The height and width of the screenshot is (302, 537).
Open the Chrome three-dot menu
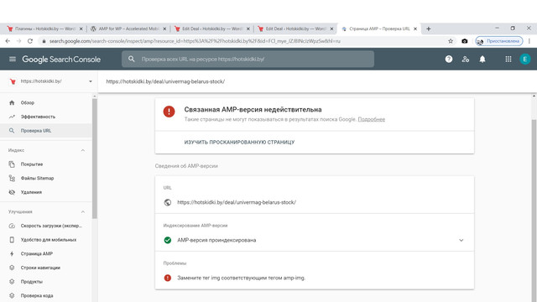[x=529, y=41]
